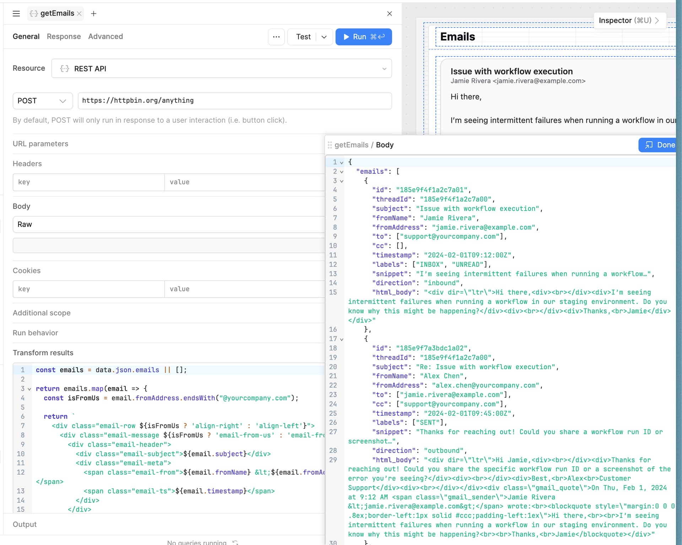Click the URL input field
The height and width of the screenshot is (545, 682).
click(234, 101)
